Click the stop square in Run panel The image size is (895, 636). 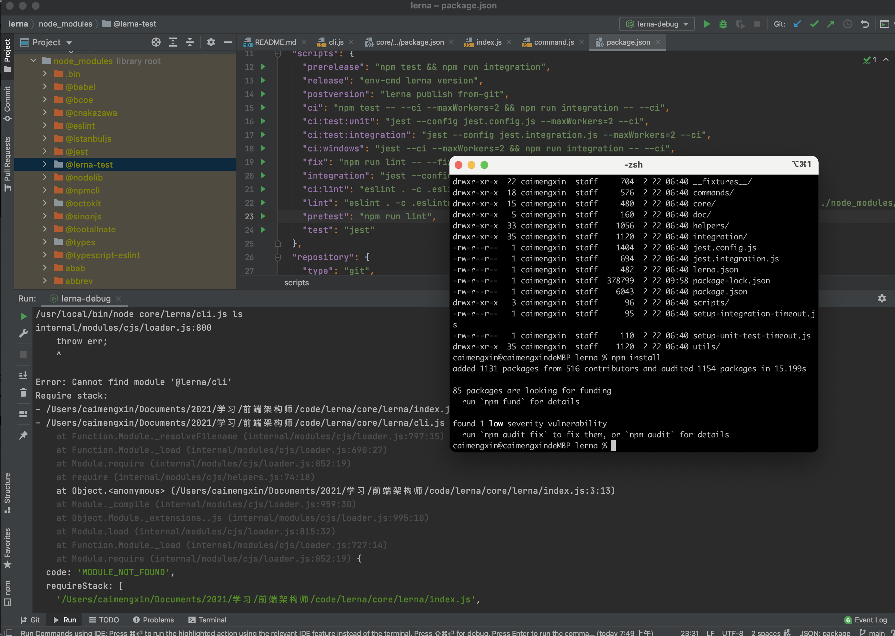(24, 355)
